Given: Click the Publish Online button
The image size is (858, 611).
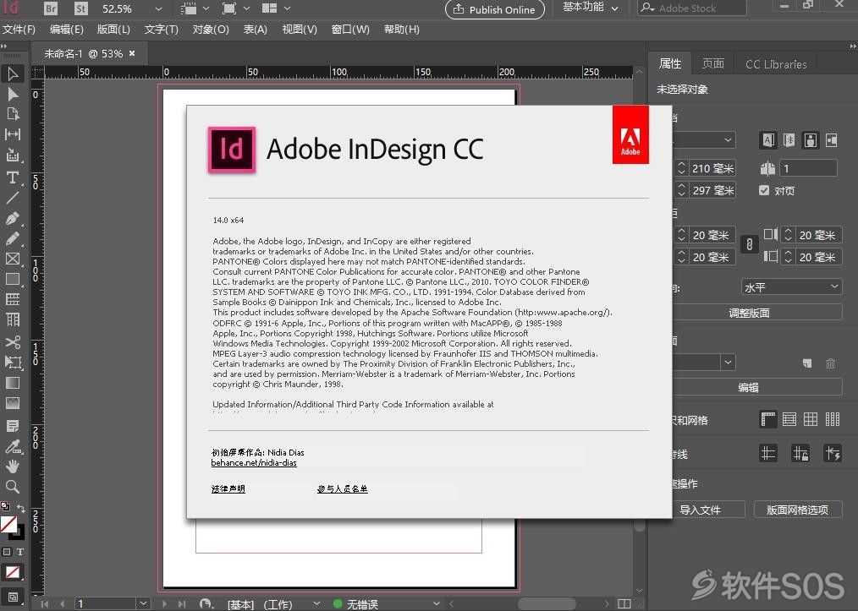Looking at the screenshot, I should [x=495, y=9].
